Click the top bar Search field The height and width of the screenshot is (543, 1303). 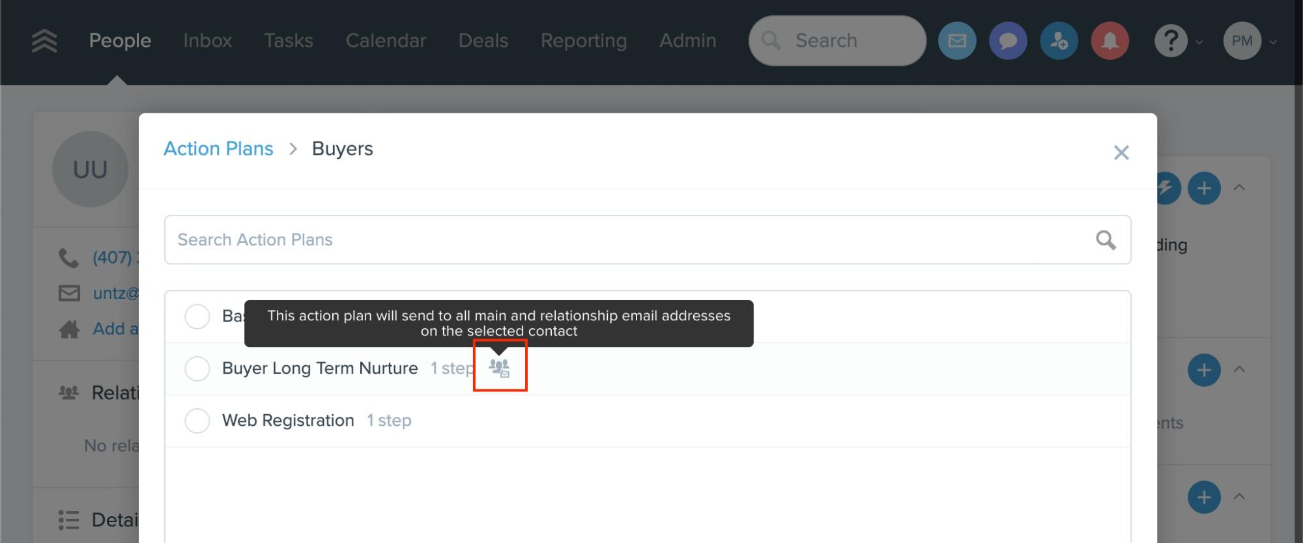coord(837,40)
